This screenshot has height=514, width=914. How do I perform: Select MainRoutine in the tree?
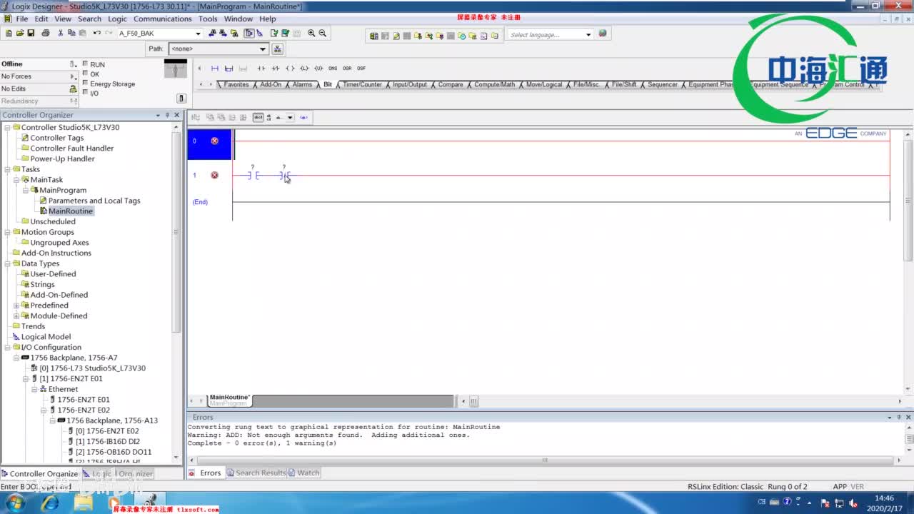[71, 211]
